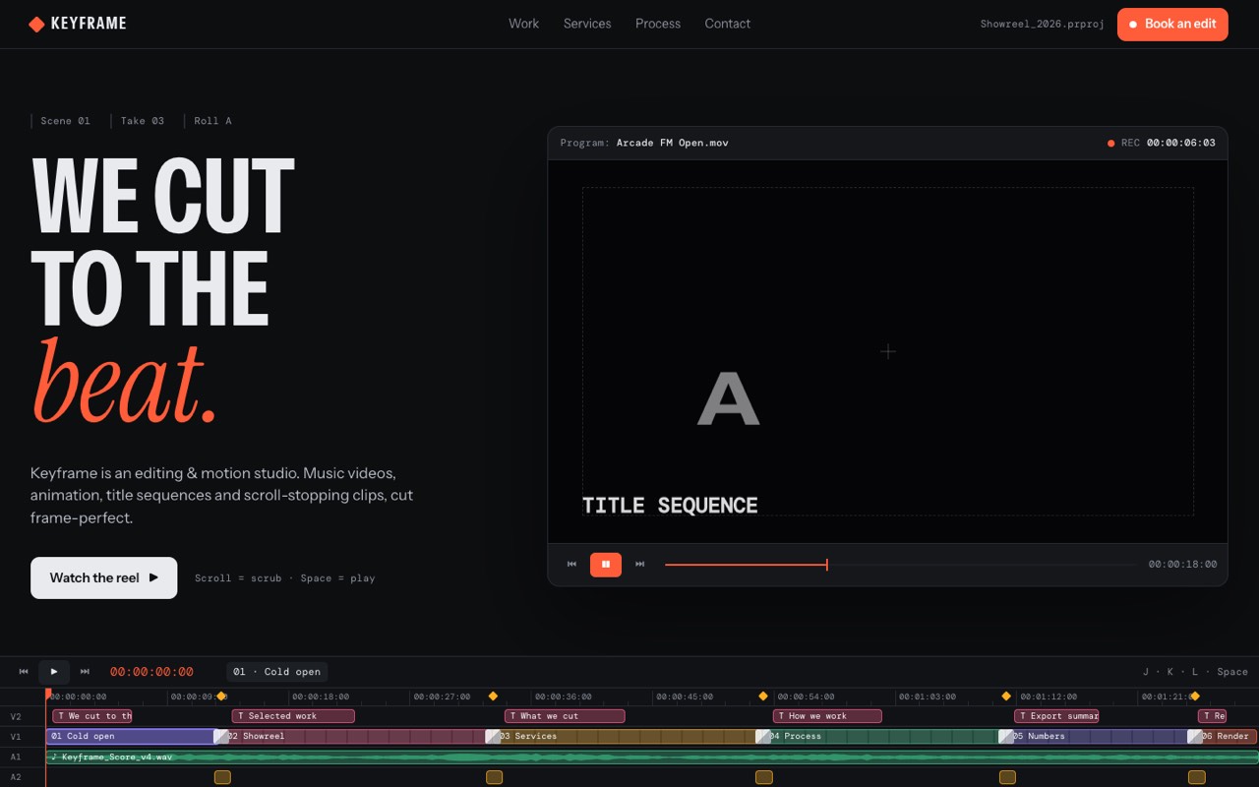Image resolution: width=1259 pixels, height=787 pixels.
Task: Go to the Process nav item
Action: (x=658, y=24)
